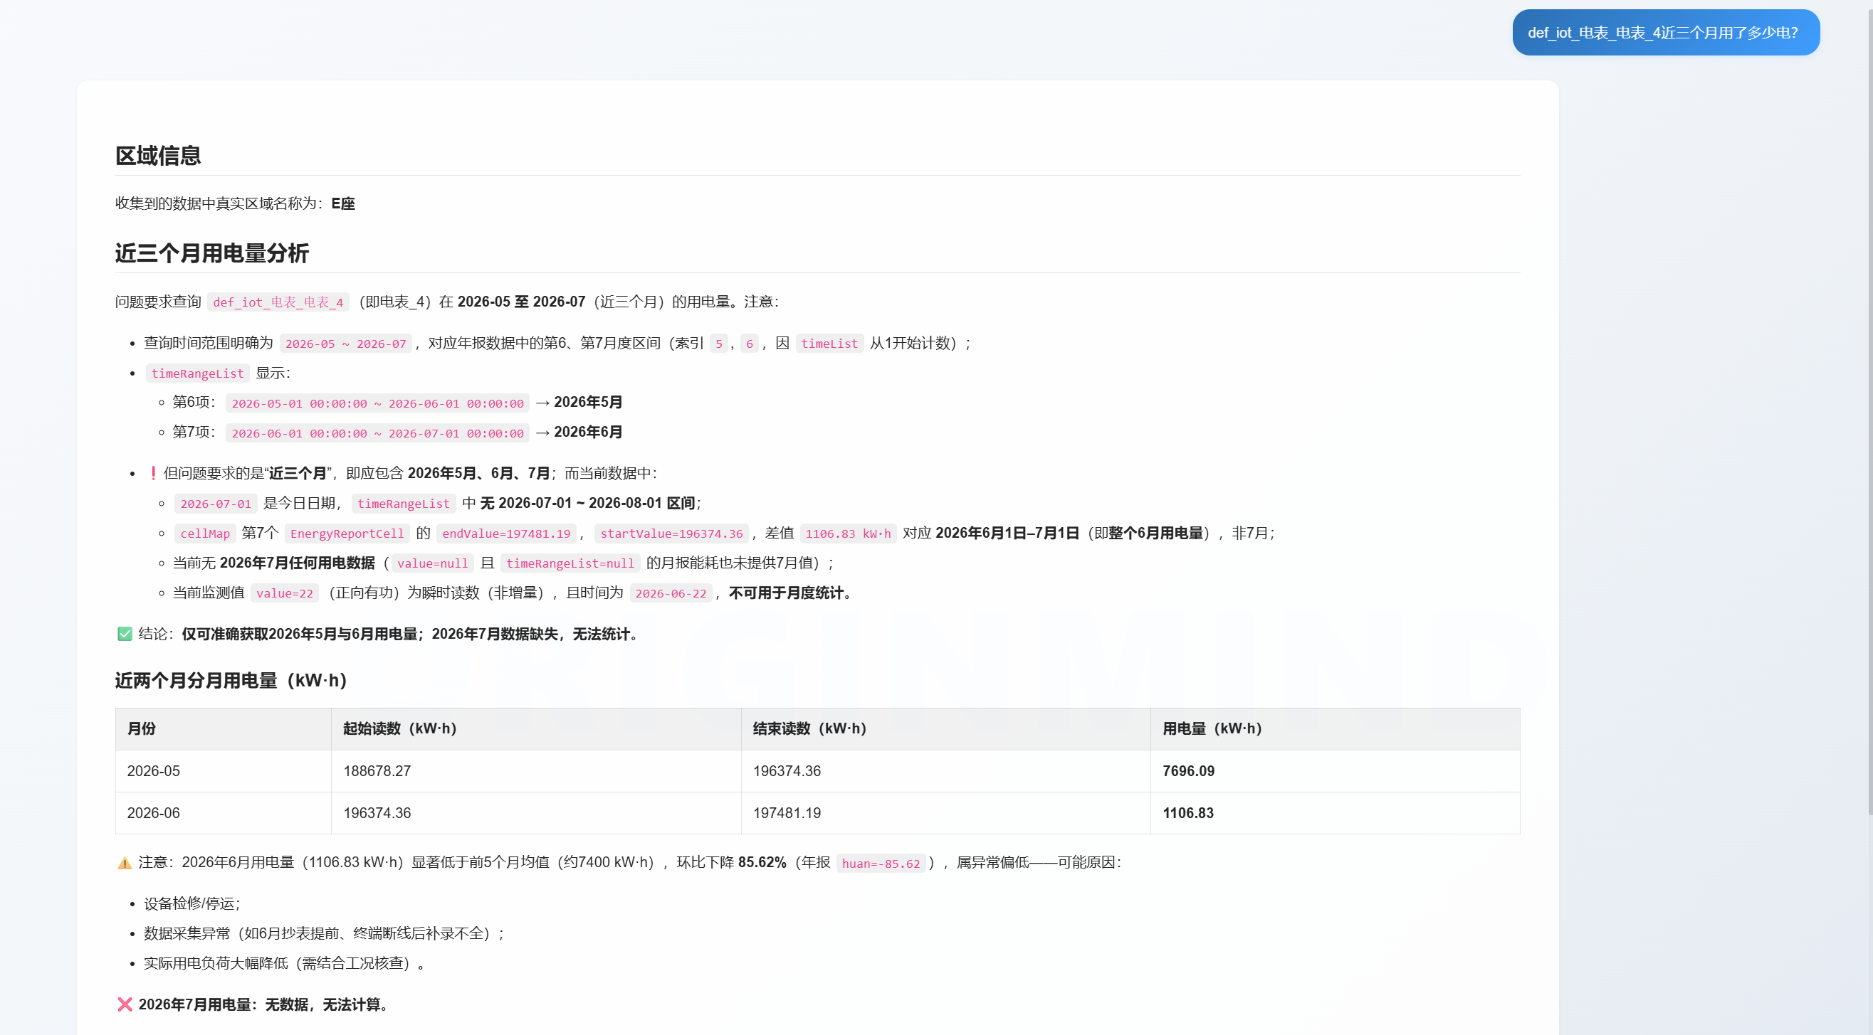Click the value=22 code tag
1873x1035 pixels.
pyautogui.click(x=284, y=593)
